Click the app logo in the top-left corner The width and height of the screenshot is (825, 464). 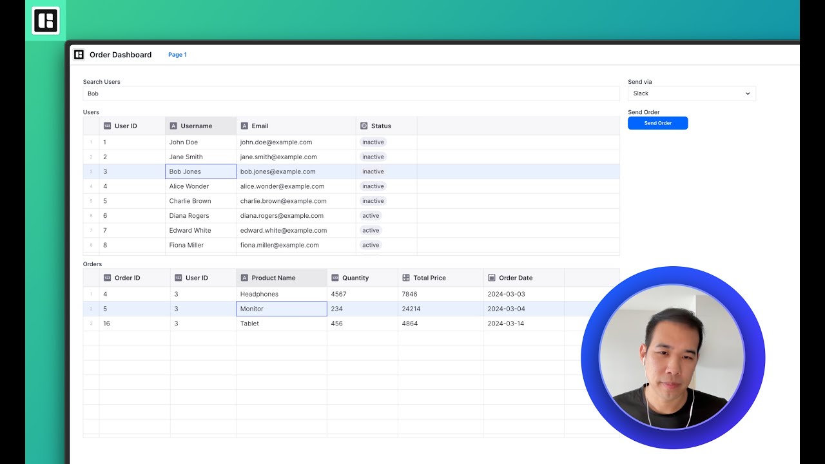click(45, 21)
